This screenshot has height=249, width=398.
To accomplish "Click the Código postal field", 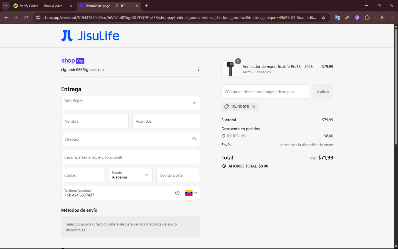I will pos(178,175).
